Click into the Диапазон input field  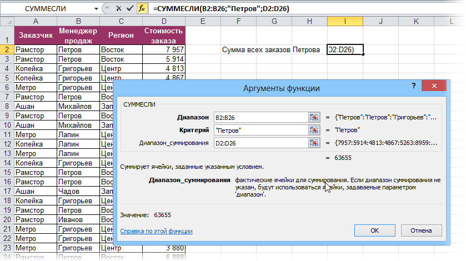tap(260, 117)
